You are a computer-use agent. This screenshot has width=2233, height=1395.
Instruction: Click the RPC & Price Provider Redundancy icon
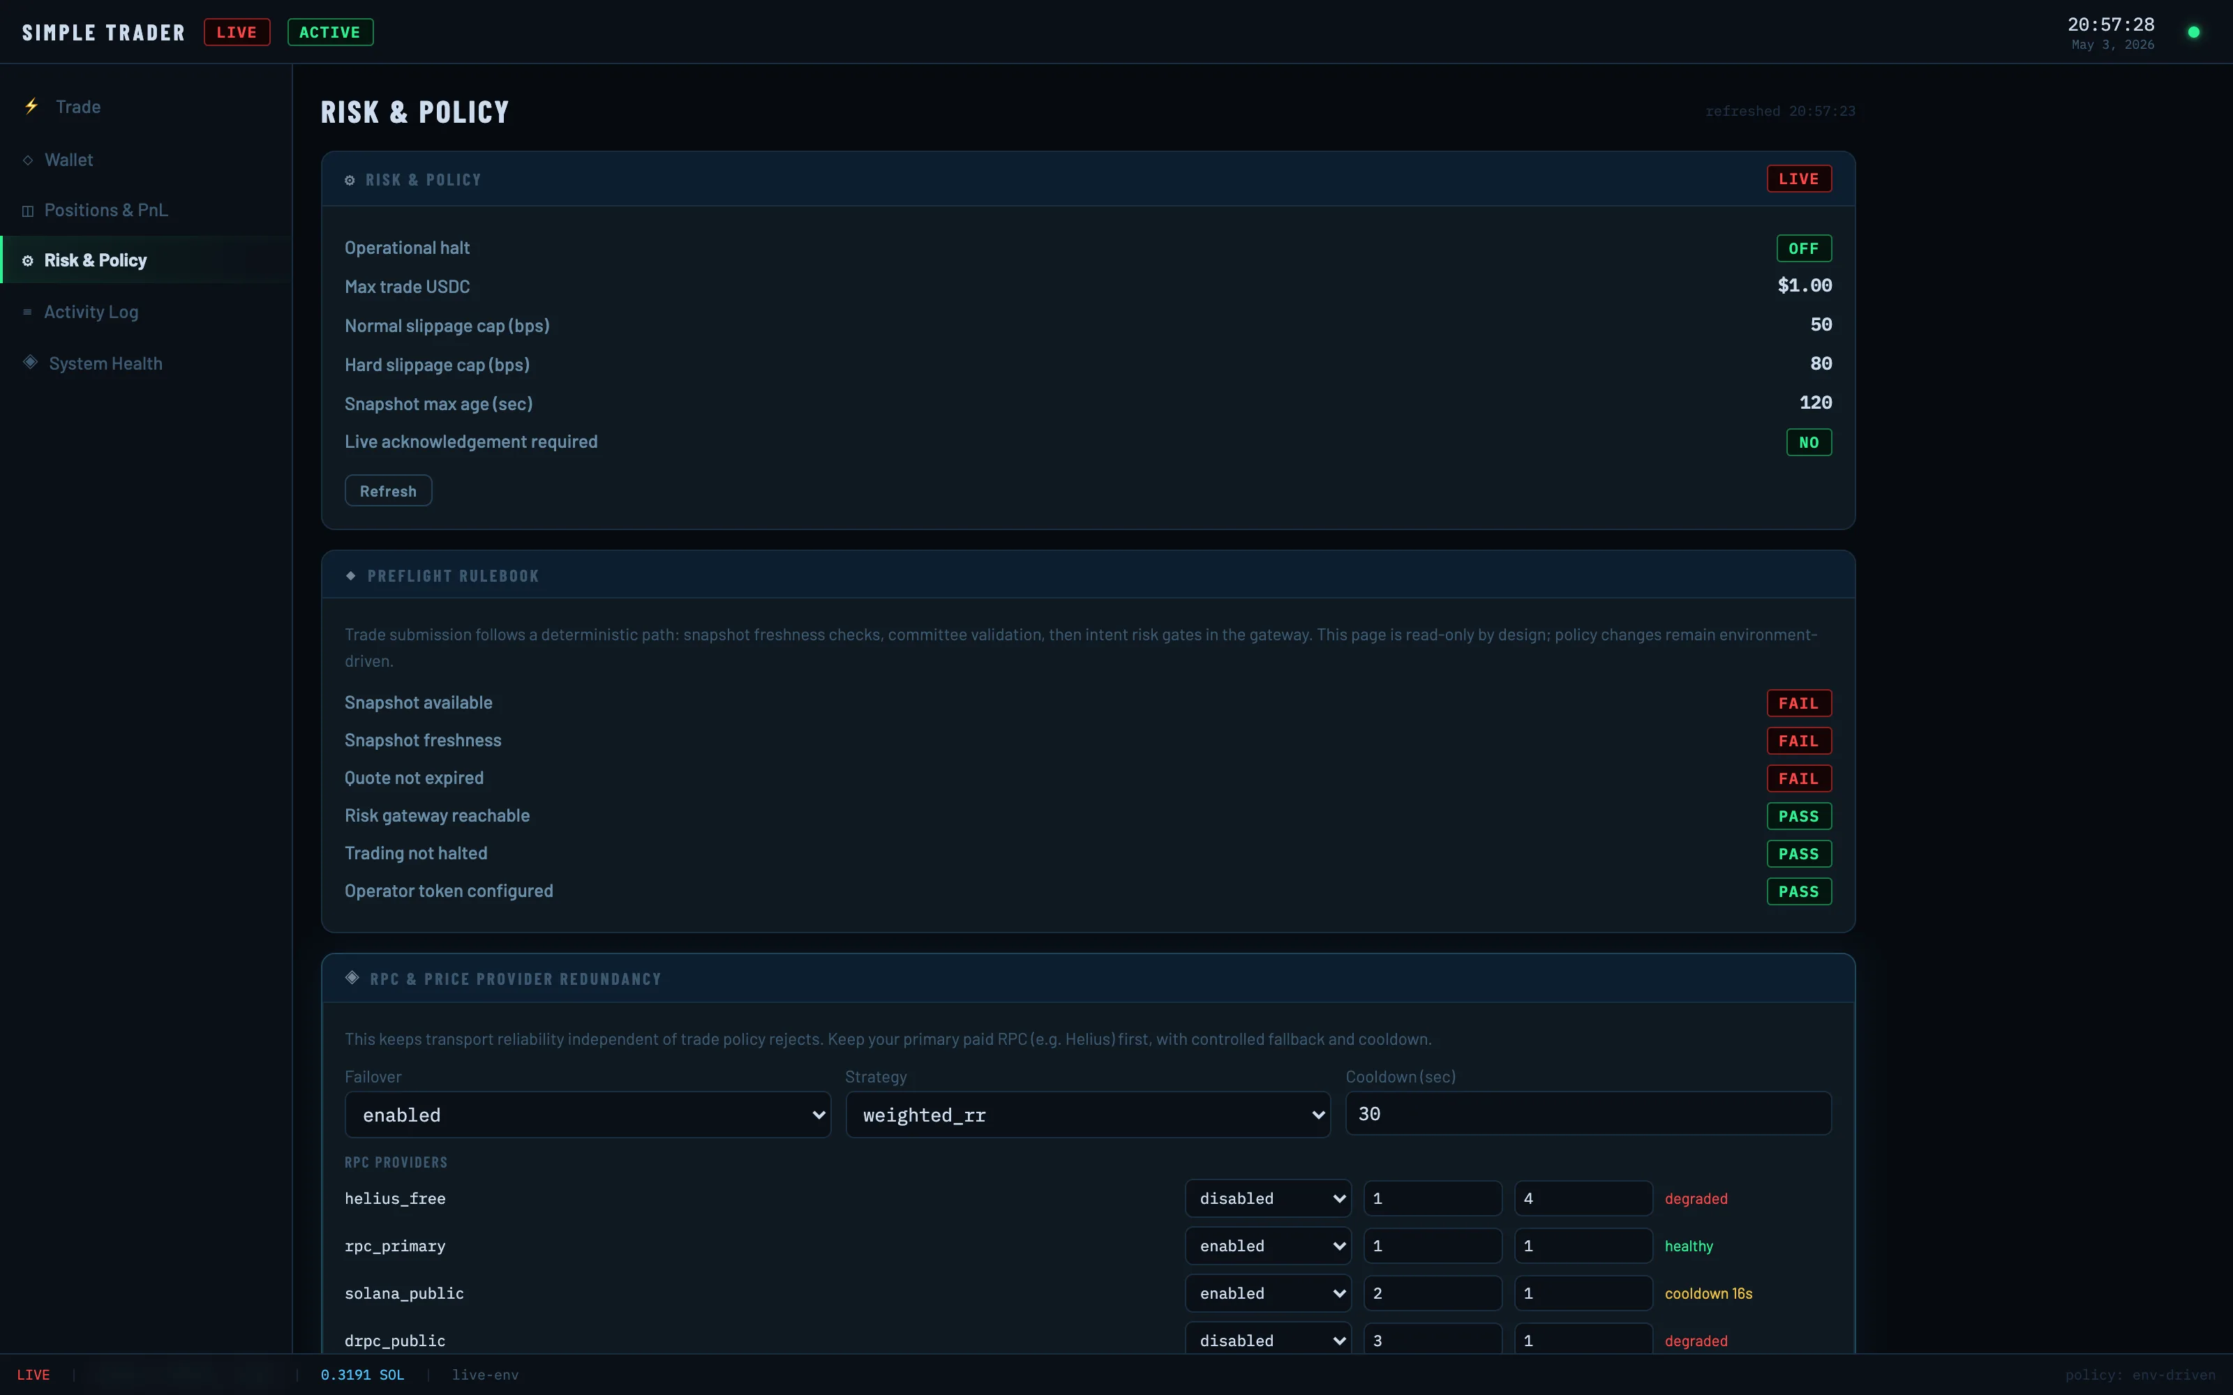(352, 978)
